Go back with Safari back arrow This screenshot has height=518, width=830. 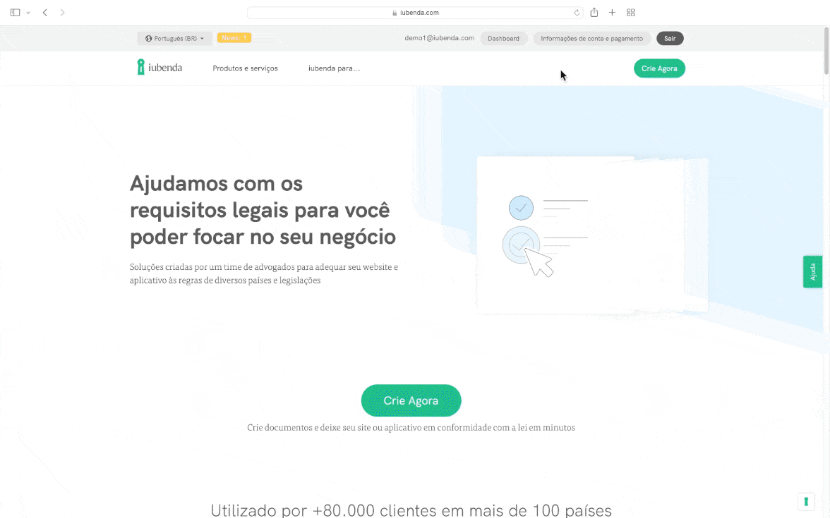click(x=45, y=13)
